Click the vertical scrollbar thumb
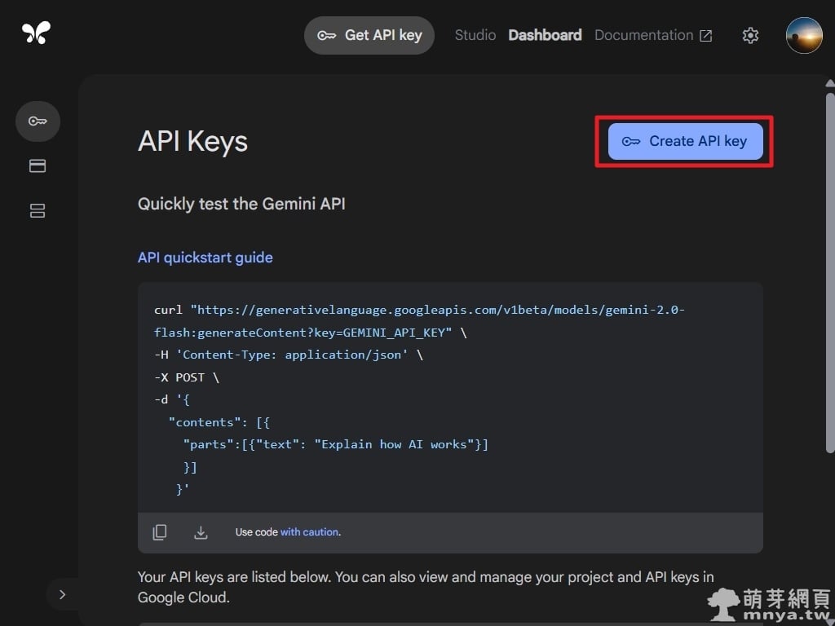 tap(829, 269)
